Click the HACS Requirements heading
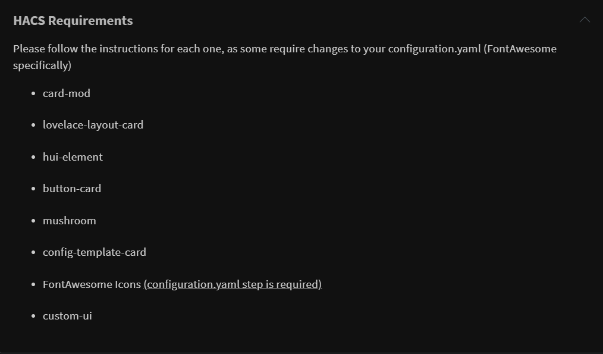 73,21
